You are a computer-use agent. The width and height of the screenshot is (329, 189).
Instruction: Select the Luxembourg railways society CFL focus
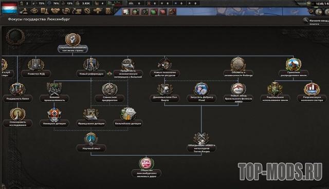click(146, 167)
